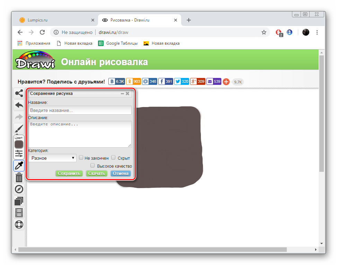The height and width of the screenshot is (265, 337).
Task: Click the lifebuoy help icon
Action: click(19, 224)
